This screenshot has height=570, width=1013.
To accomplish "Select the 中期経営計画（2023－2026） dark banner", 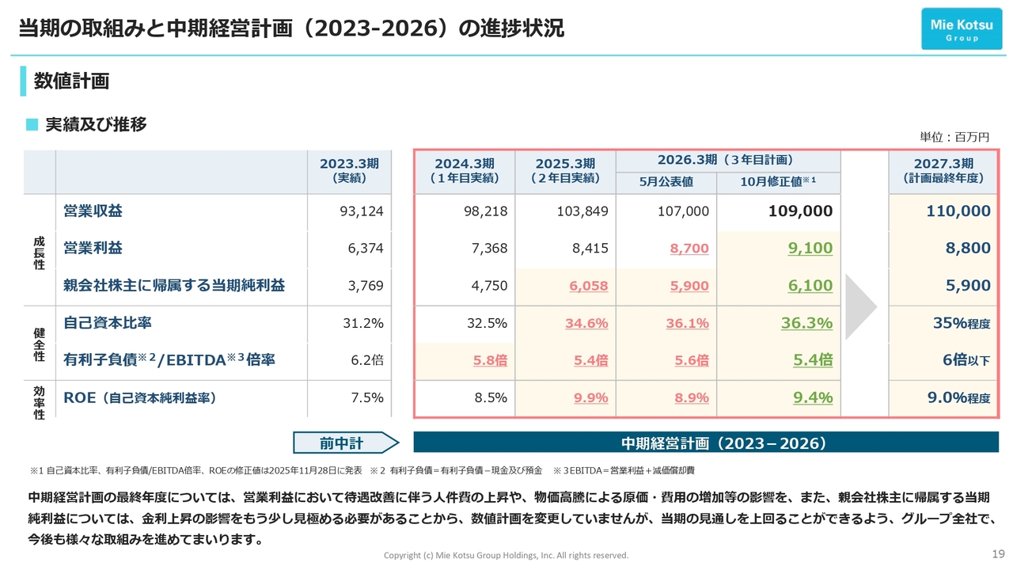I will (706, 443).
